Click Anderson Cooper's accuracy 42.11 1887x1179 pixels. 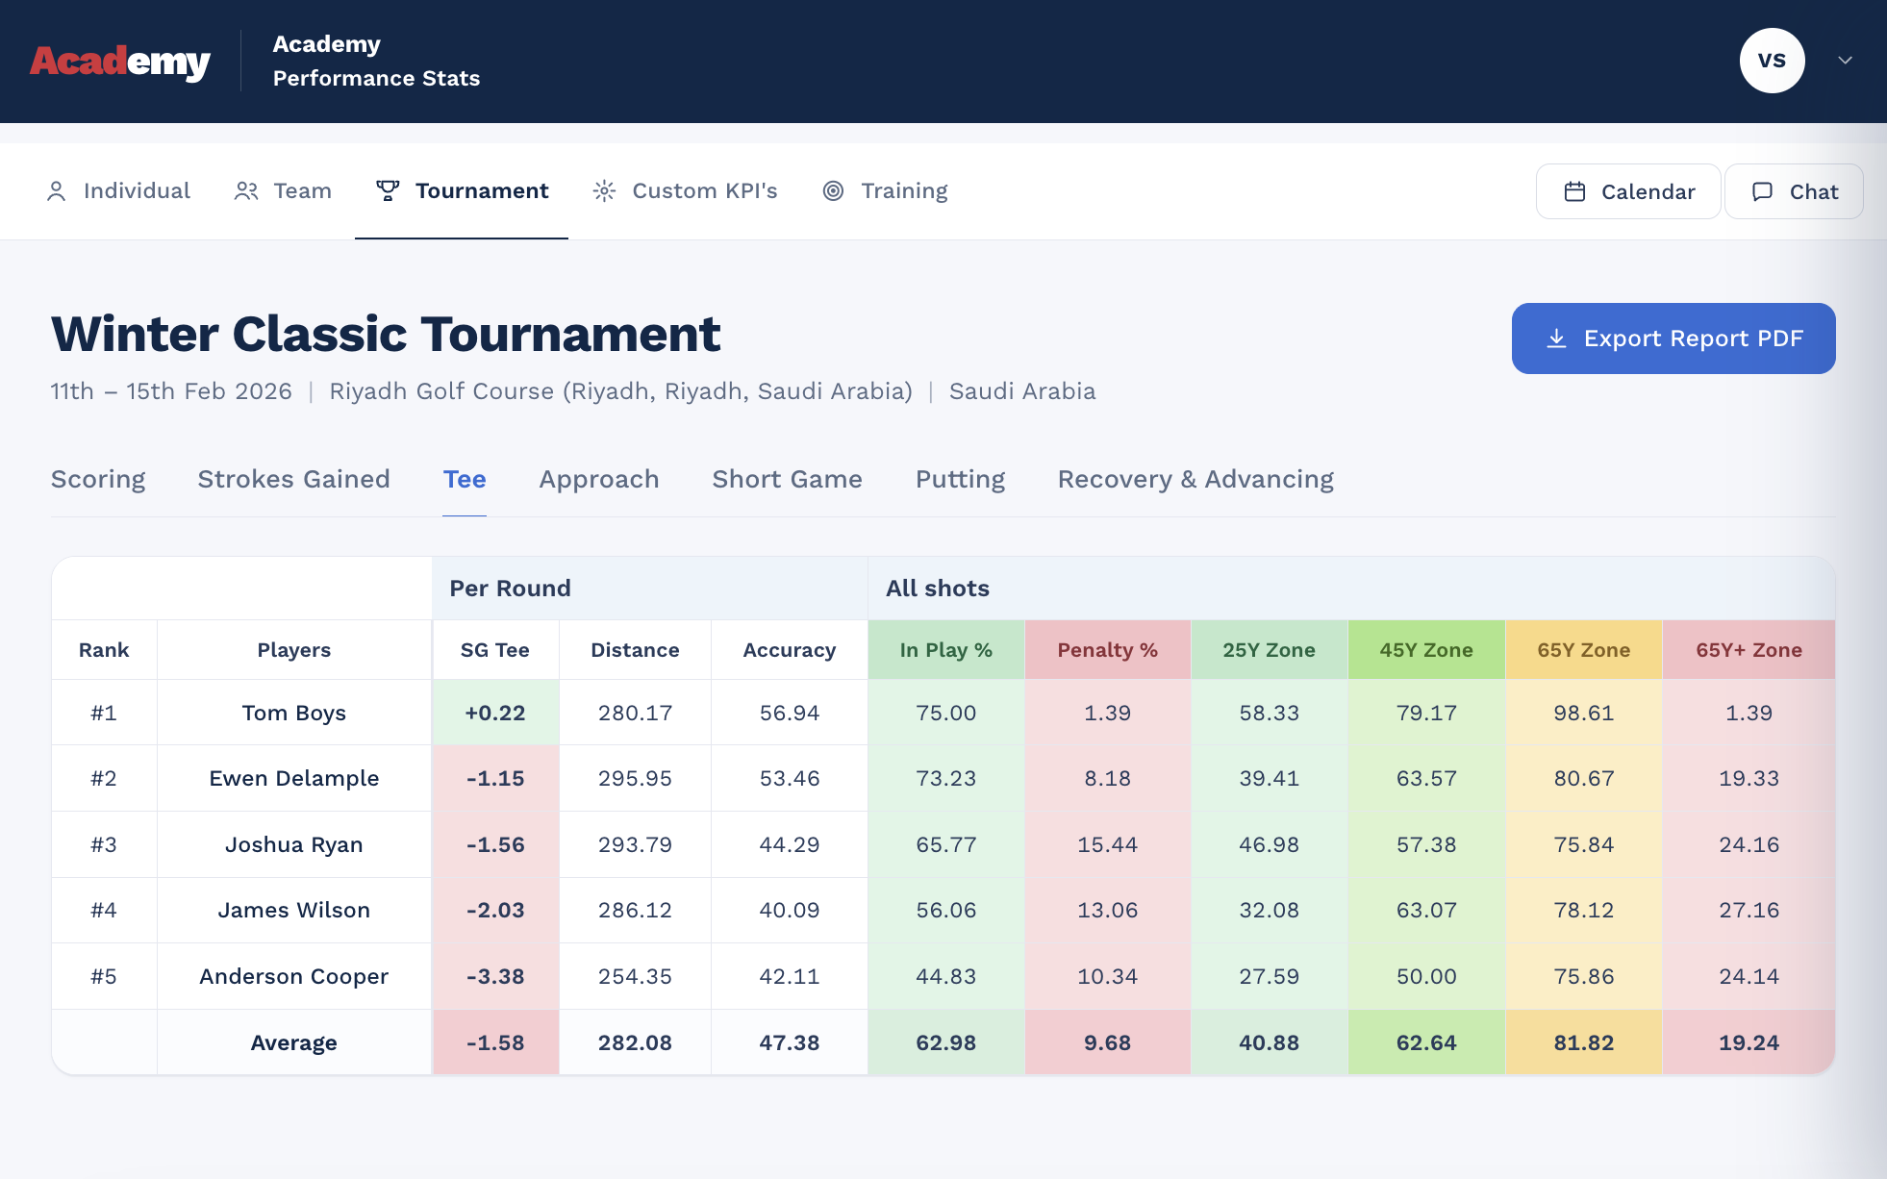click(790, 977)
